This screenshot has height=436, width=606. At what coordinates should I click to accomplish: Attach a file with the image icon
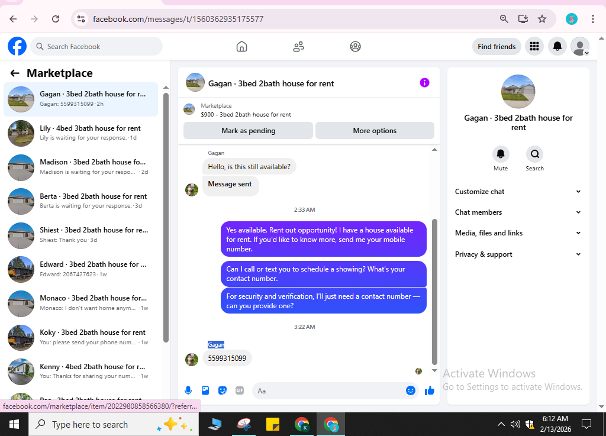(x=205, y=390)
